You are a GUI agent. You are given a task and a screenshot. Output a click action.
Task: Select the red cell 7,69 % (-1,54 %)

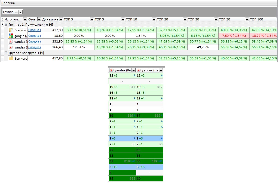(234, 36)
